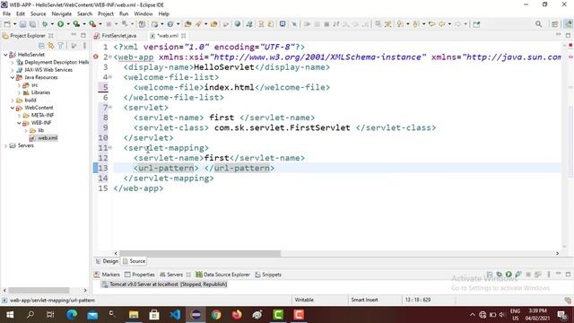Click the Run Last Tool icon
Screen dimensions: 574x323
tap(92, 24)
